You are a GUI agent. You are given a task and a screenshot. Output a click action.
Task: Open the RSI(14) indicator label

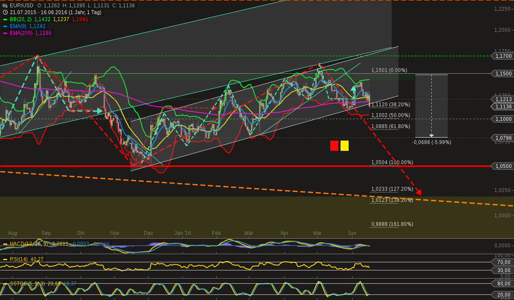click(x=19, y=259)
